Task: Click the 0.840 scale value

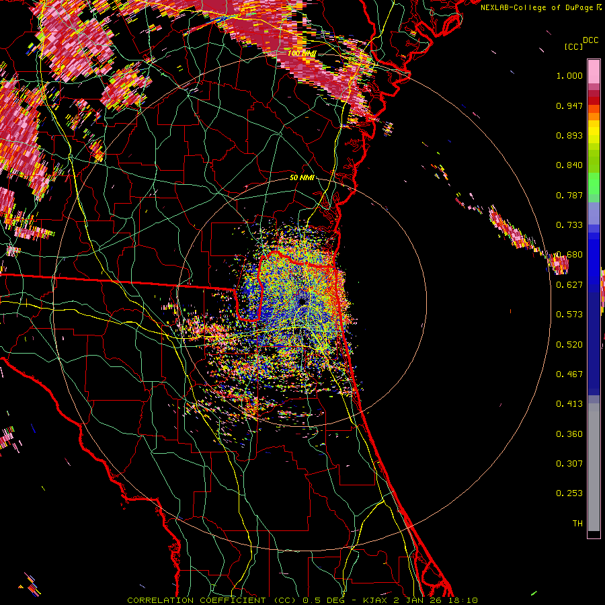Action: click(x=569, y=165)
